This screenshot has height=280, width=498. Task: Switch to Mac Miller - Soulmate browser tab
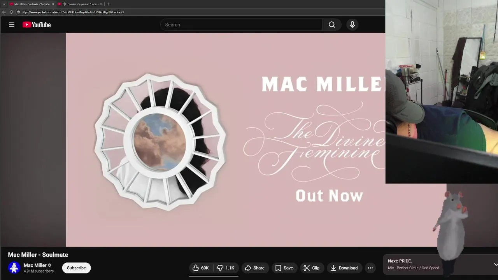(32, 4)
